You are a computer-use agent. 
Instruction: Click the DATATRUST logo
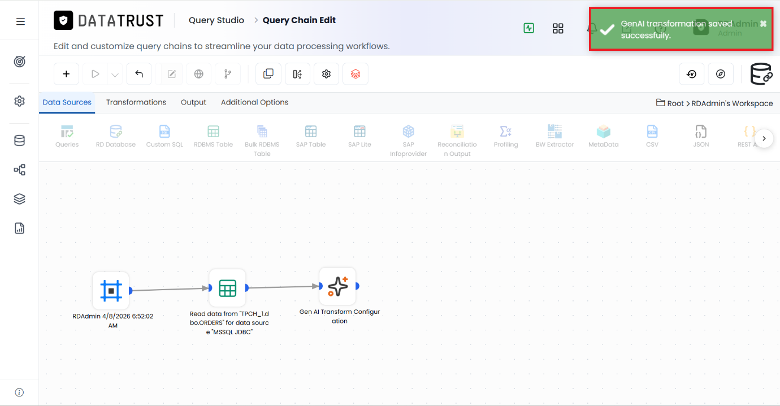(x=109, y=21)
